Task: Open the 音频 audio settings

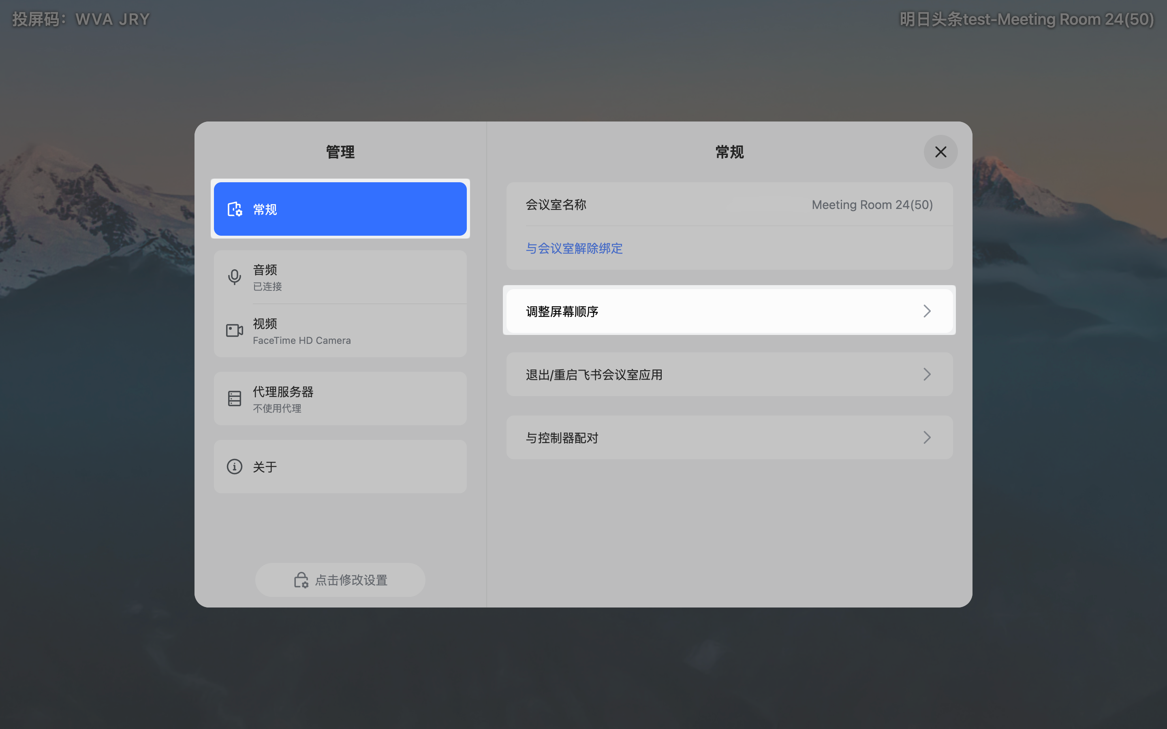Action: click(340, 277)
